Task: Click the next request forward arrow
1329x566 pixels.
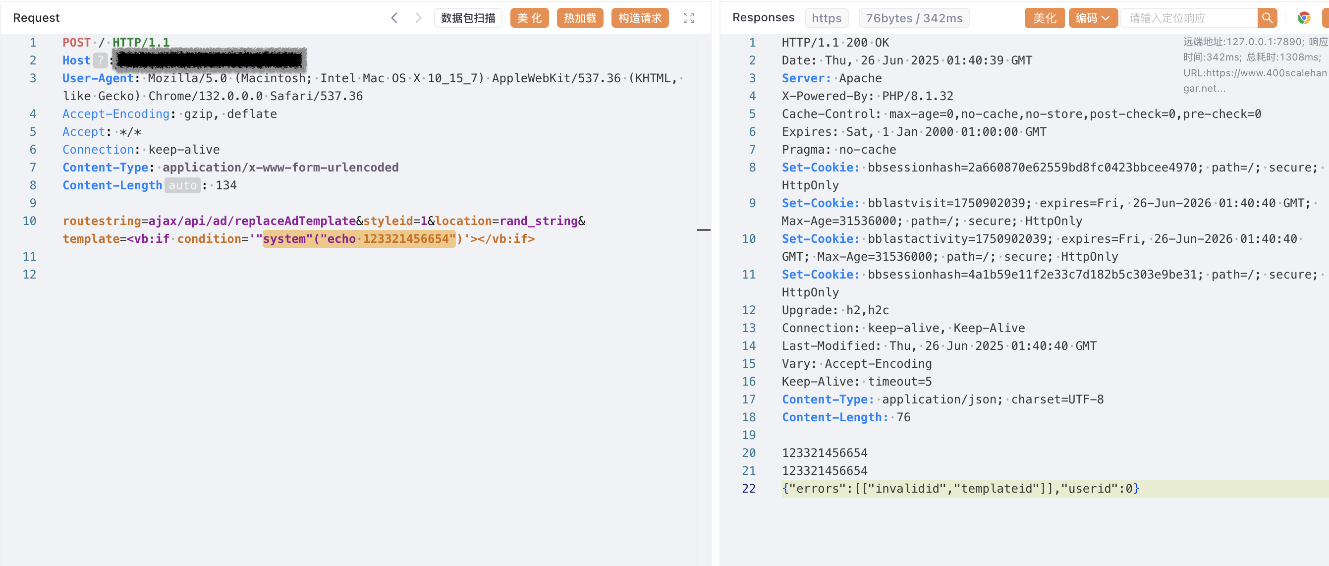Action: tap(418, 18)
